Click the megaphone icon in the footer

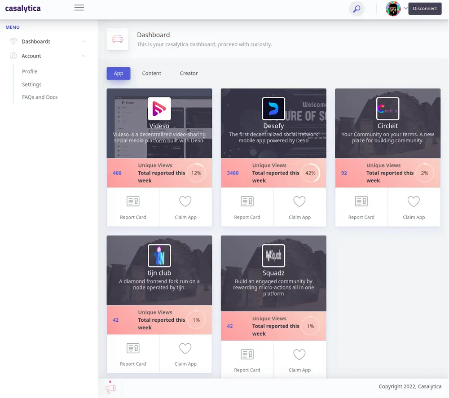pyautogui.click(x=110, y=388)
